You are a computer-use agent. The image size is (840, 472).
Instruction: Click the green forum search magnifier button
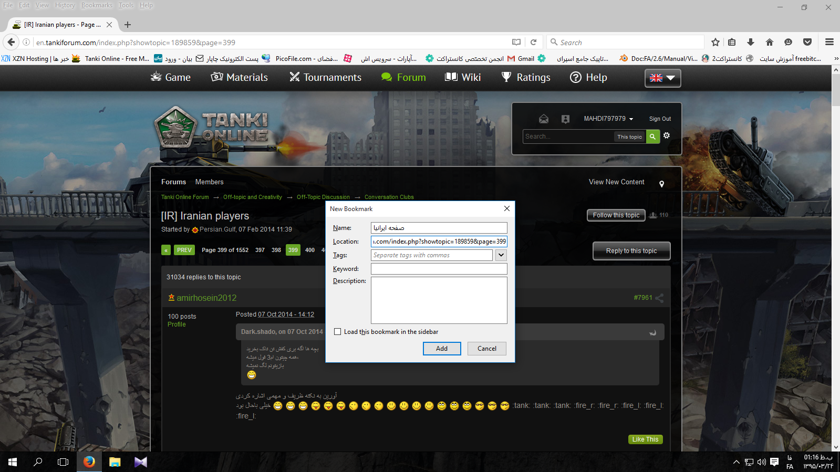click(x=652, y=137)
